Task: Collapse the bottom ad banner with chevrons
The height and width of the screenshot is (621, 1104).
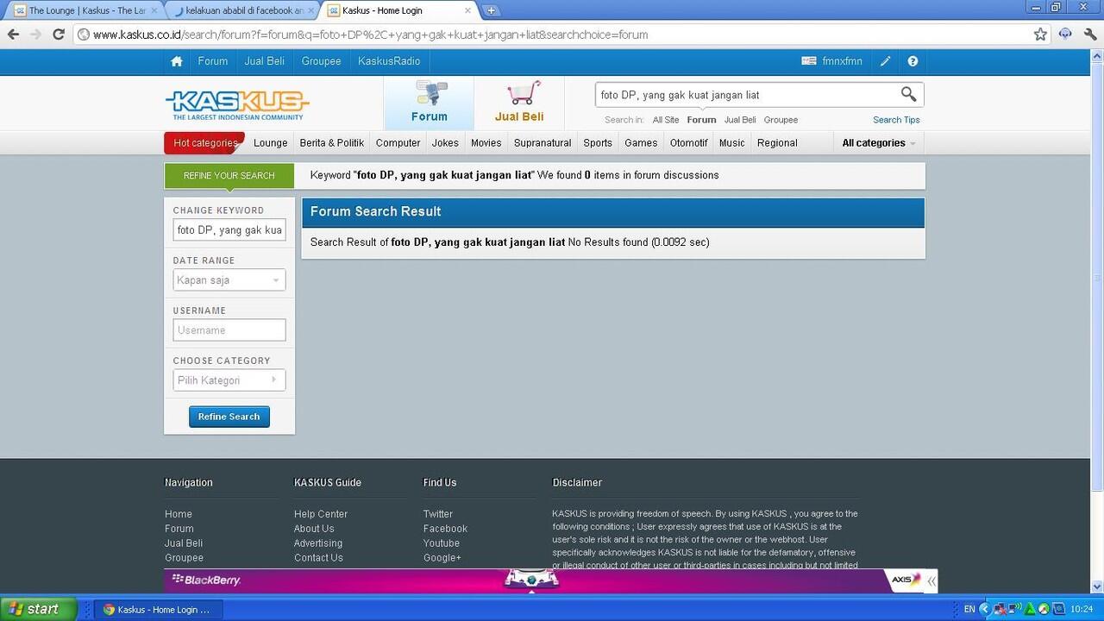Action: 931,580
